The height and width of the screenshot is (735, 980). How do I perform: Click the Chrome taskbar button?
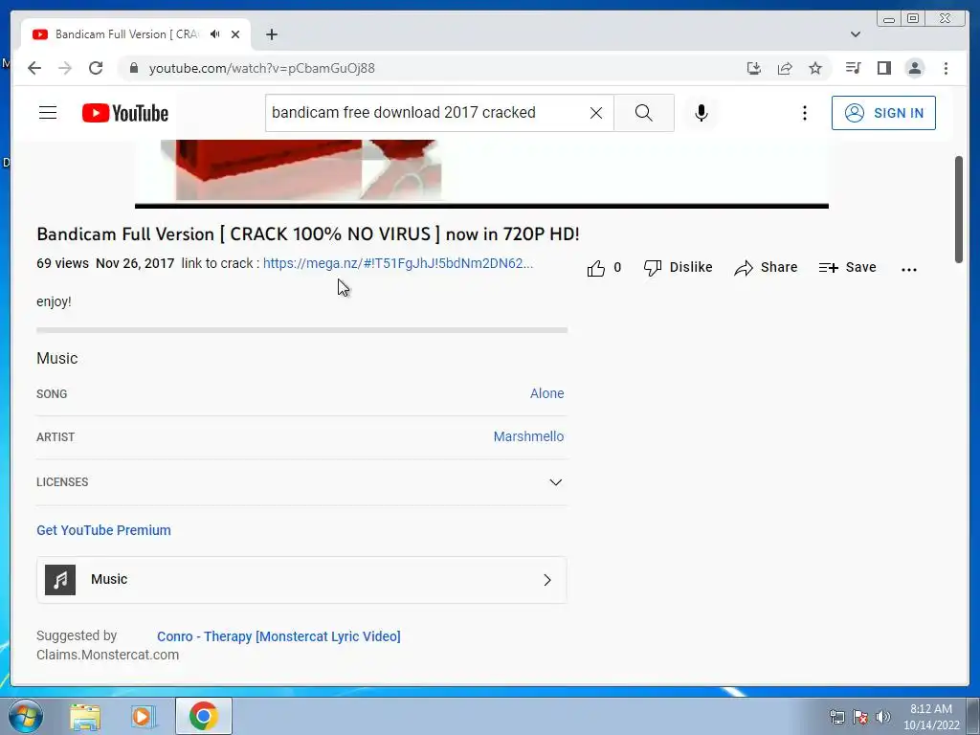pyautogui.click(x=204, y=716)
